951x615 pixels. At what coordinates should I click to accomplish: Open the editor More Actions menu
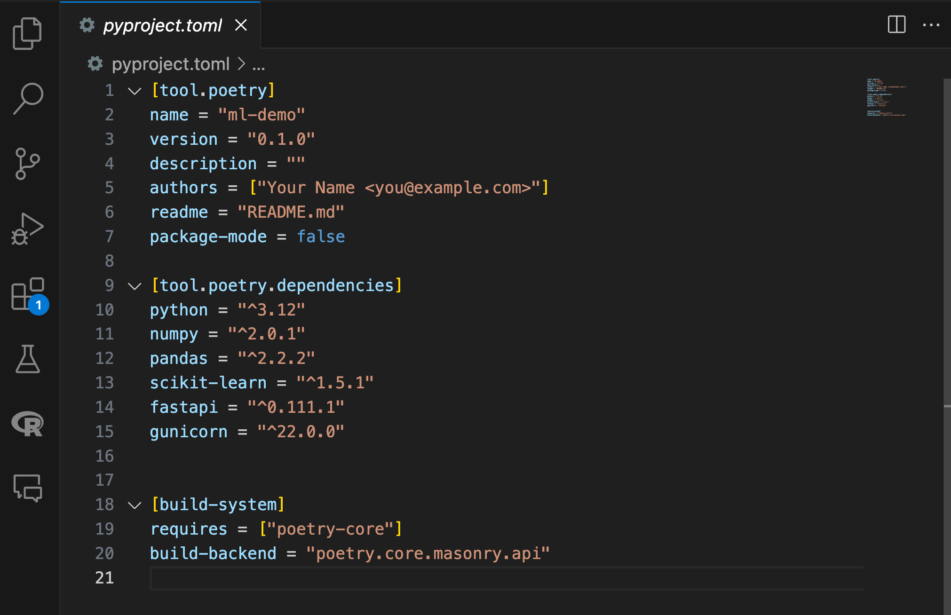(x=931, y=24)
